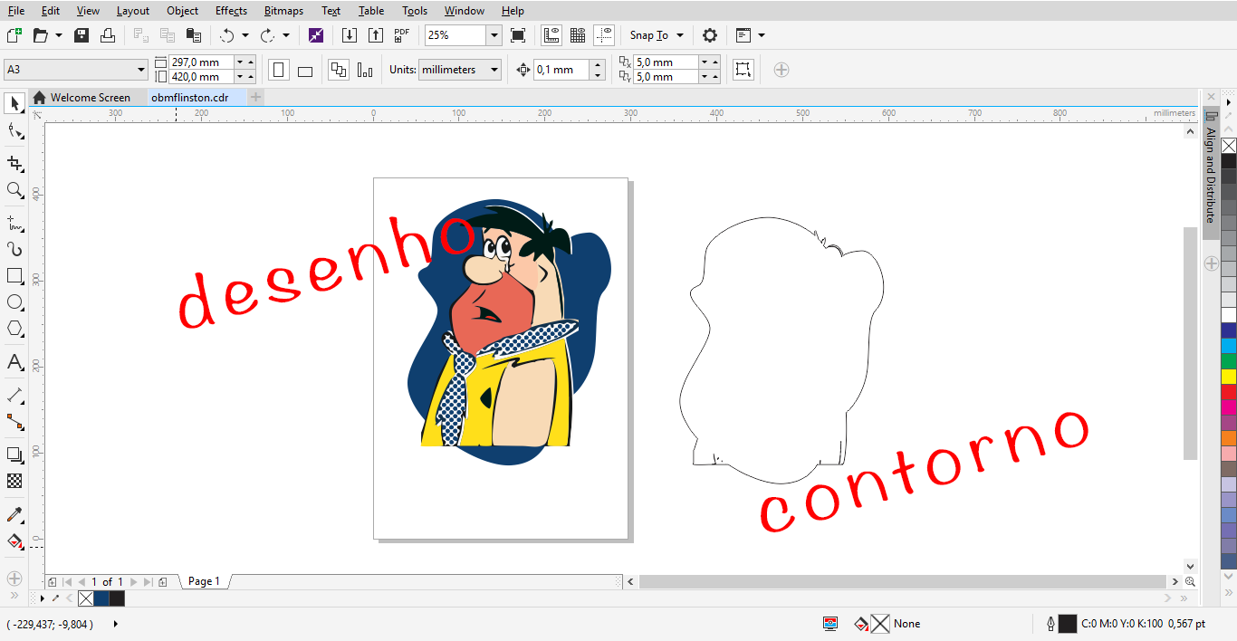Click the nudge distance field 0,1 mm
1237x641 pixels.
tap(561, 70)
